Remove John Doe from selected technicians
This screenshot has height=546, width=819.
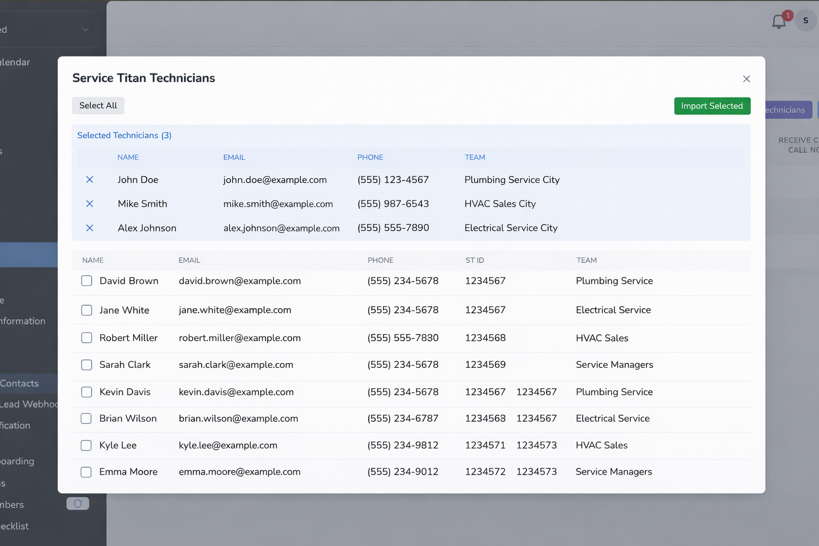click(x=90, y=180)
